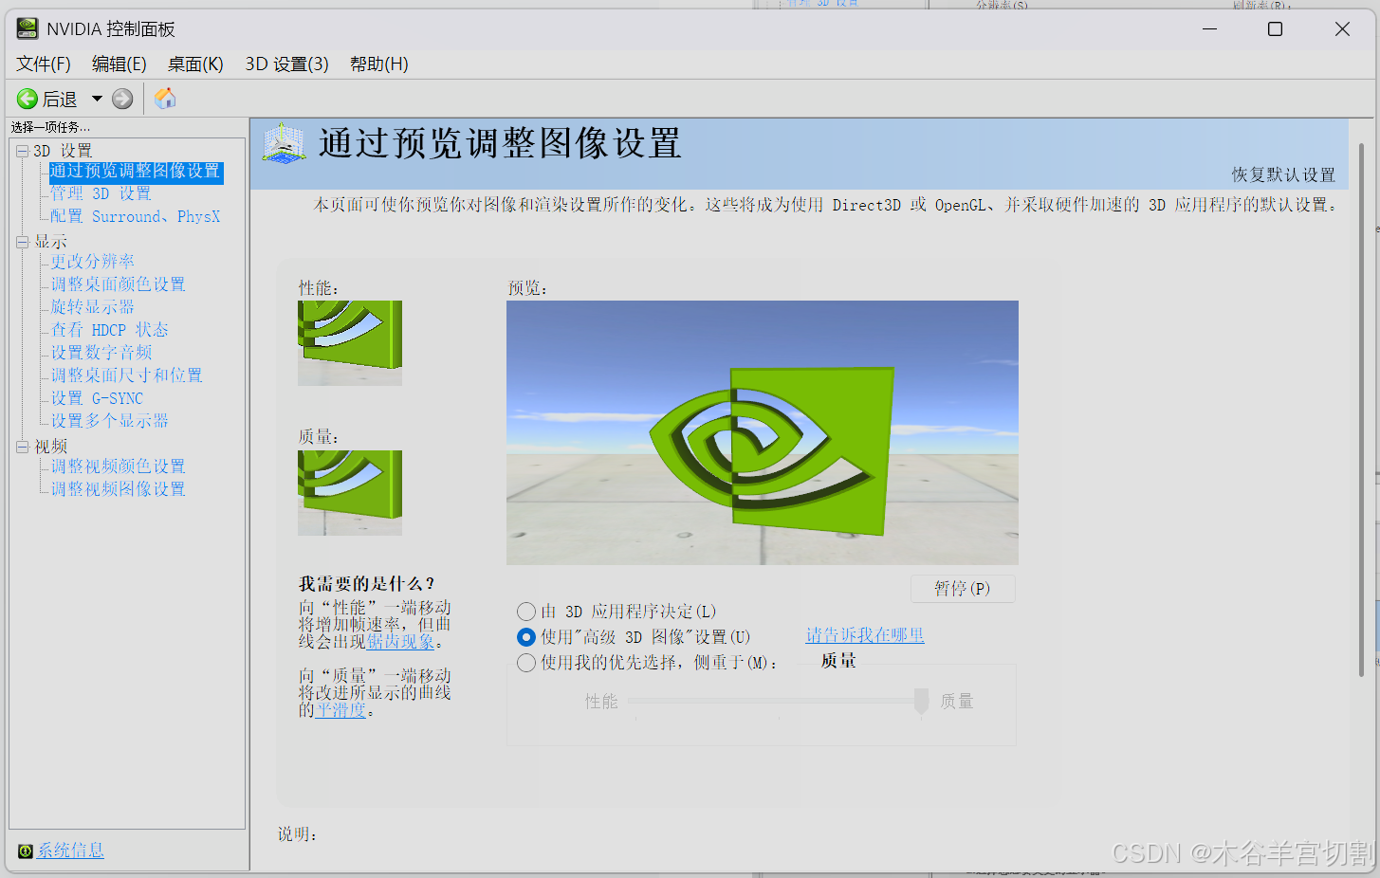Click the 选择一项任务... header text
The height and width of the screenshot is (878, 1380).
click(x=50, y=127)
